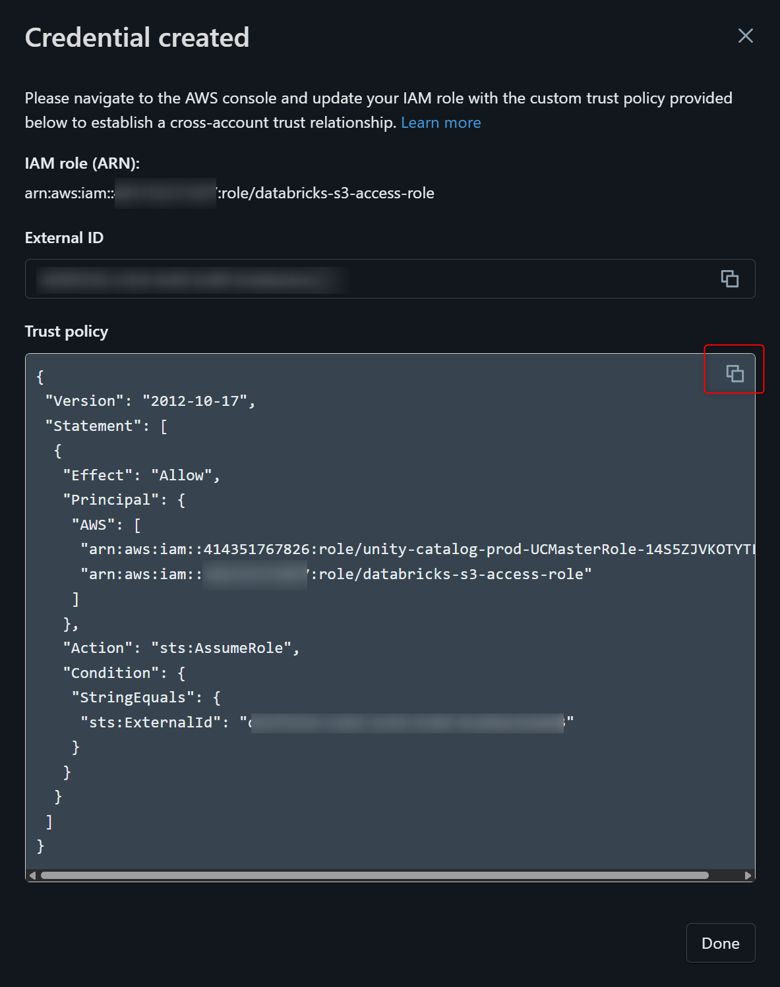Click the "Version": "2012-10-17" line
Image resolution: width=780 pixels, height=987 pixels.
click(x=150, y=401)
